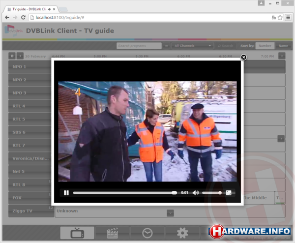Open the recordings clapperboard tab
The height and width of the screenshot is (243, 295).
(112, 233)
